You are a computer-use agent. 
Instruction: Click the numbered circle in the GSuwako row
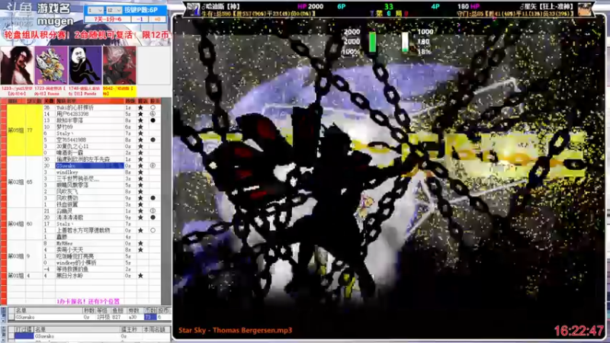[153, 165]
